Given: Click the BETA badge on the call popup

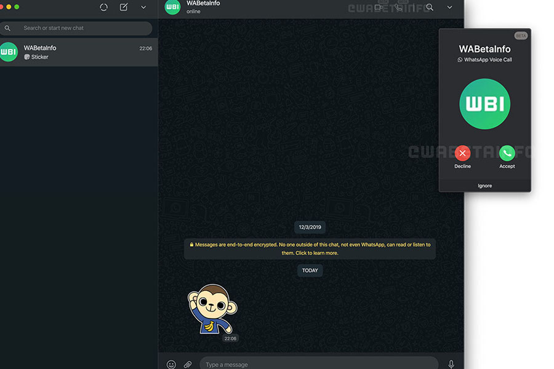Looking at the screenshot, I should click(521, 36).
